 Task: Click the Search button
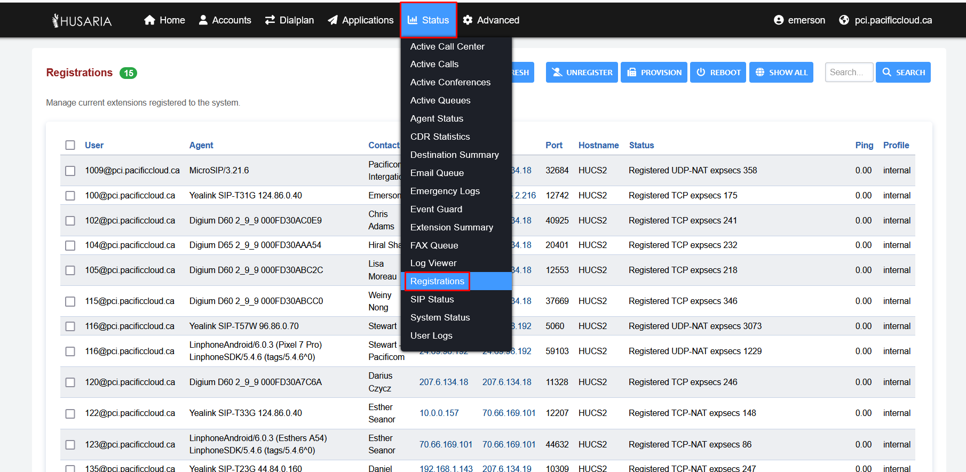click(903, 72)
